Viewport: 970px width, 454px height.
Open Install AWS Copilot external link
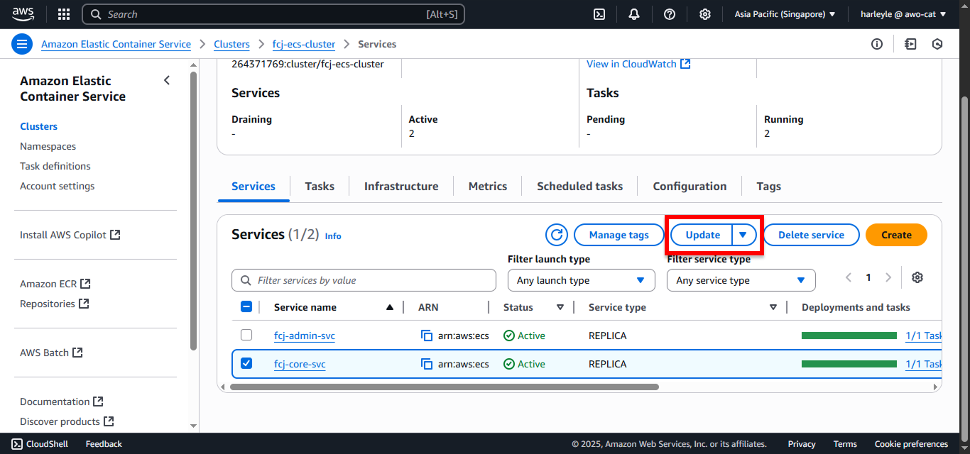coord(70,235)
